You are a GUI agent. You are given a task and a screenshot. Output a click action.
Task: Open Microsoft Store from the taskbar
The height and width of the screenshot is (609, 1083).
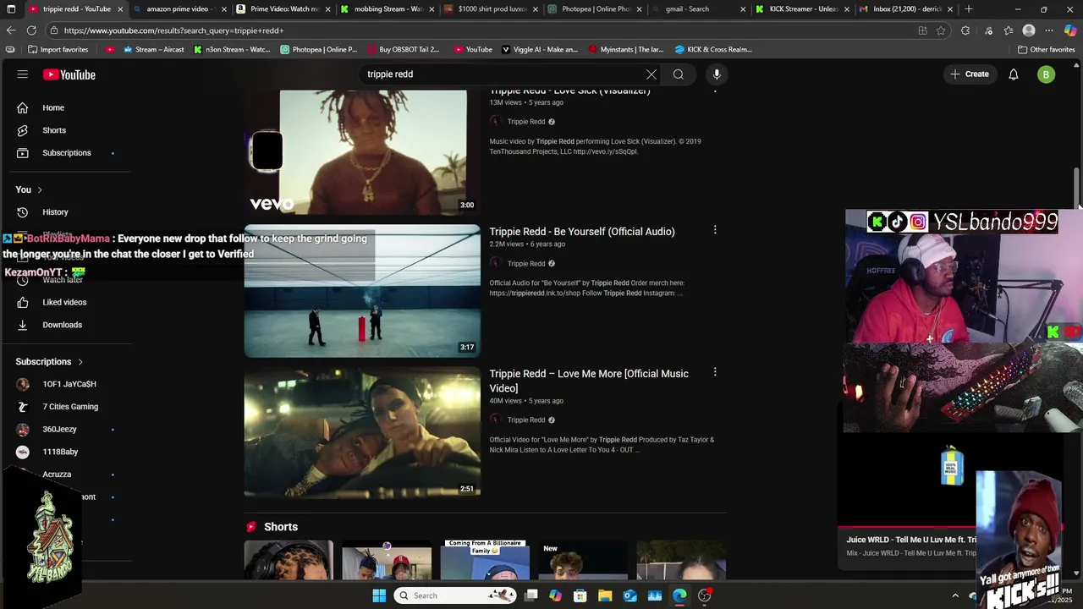[580, 595]
